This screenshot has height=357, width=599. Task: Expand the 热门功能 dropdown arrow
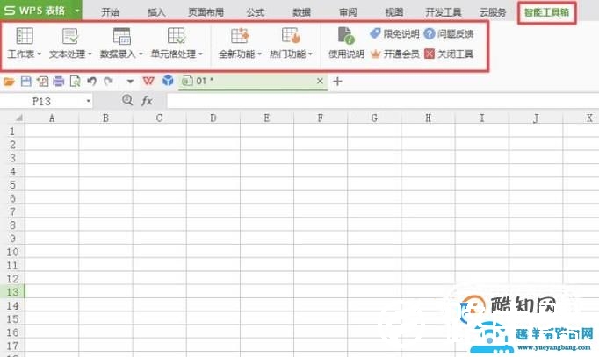[310, 54]
